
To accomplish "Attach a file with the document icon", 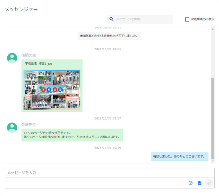I will (200, 183).
